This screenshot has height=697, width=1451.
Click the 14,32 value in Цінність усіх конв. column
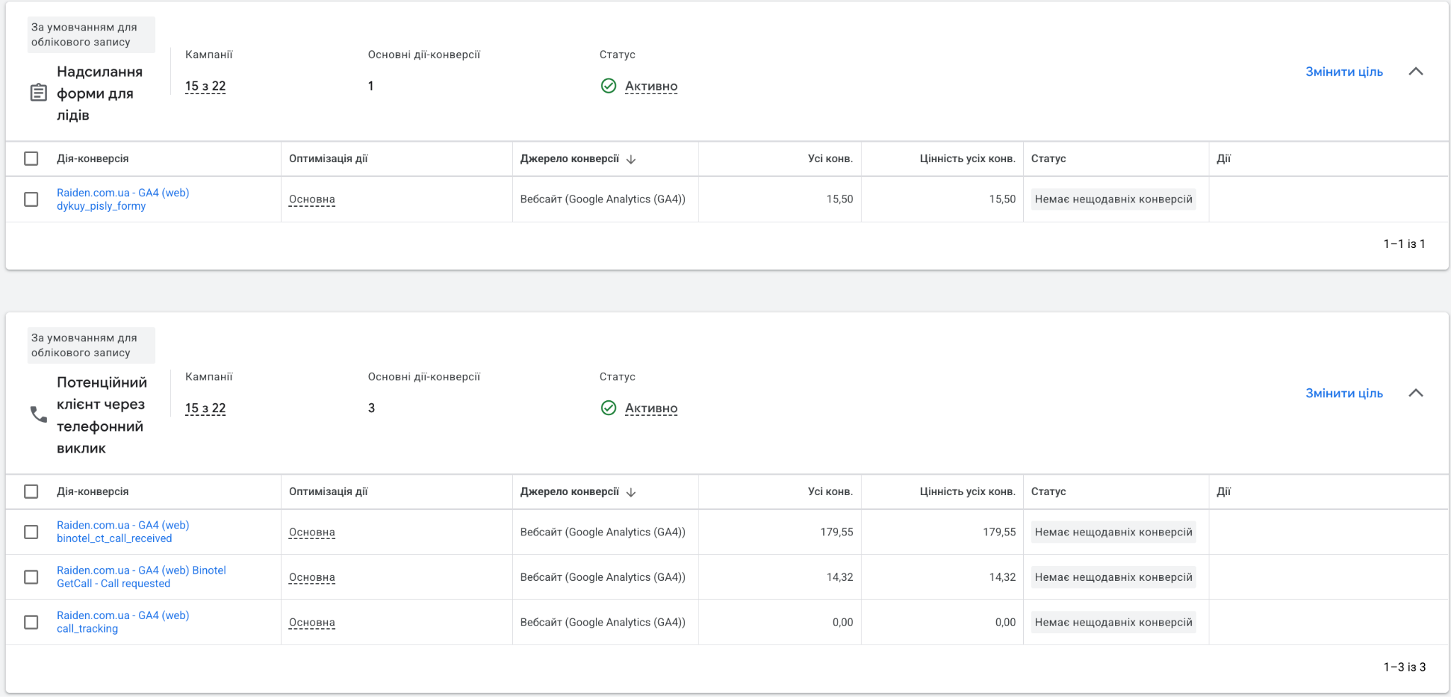click(1003, 577)
